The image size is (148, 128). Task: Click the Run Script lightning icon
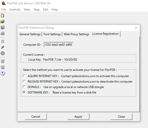pos(3,47)
